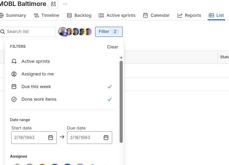This screenshot has width=229, height=165.
Task: Switch to the Summary tab
Action: click(x=13, y=15)
